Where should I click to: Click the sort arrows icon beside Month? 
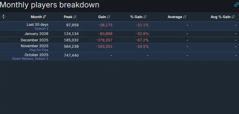pos(45,17)
